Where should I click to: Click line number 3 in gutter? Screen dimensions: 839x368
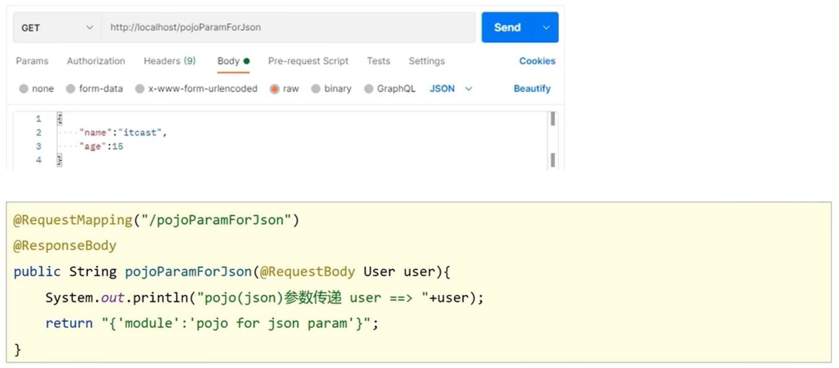(39, 146)
